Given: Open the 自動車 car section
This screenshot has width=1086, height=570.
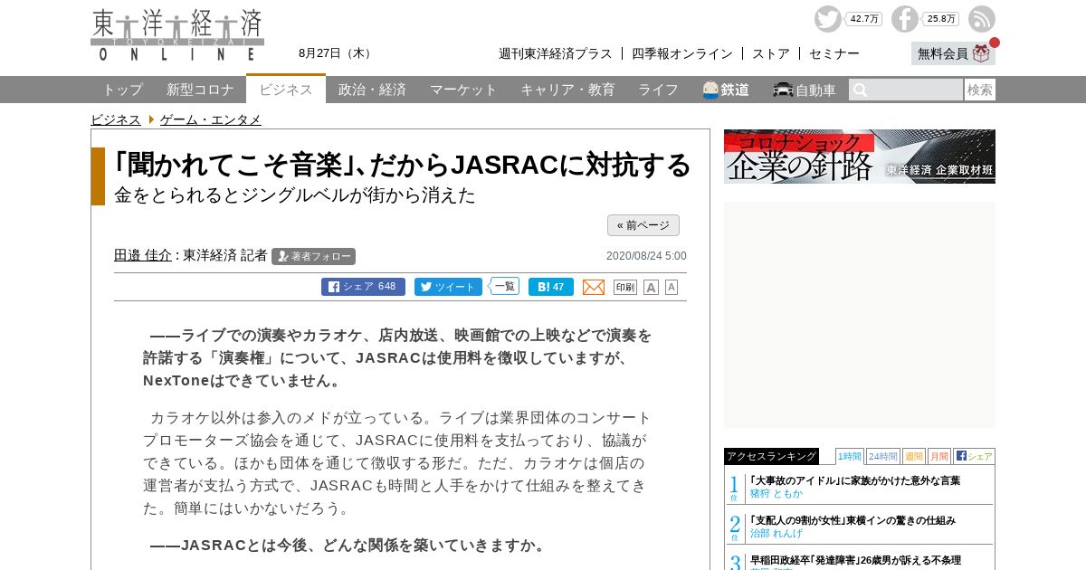Looking at the screenshot, I should (805, 90).
